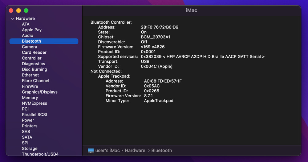Select NVMExpress in the sidebar
308x162 pixels.
(x=34, y=103)
